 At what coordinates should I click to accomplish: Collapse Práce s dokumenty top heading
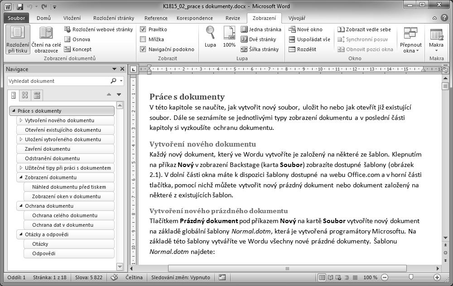14,111
